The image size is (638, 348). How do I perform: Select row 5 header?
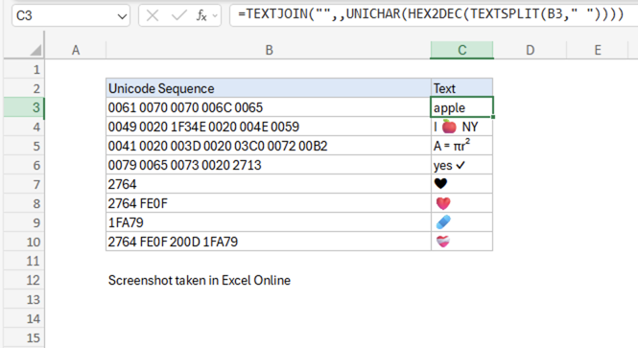[24, 146]
